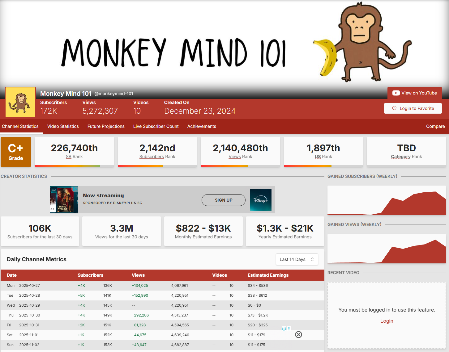Click the 226,740th SB Rank card
This screenshot has height=352, width=449.
74,152
